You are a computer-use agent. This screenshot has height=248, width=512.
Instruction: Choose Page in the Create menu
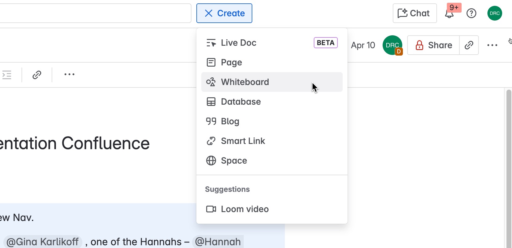click(231, 63)
